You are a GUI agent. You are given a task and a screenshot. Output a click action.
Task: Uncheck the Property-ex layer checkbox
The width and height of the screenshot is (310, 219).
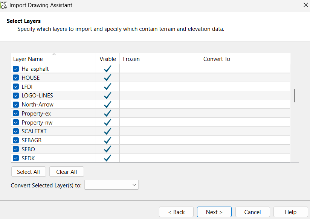pos(16,113)
